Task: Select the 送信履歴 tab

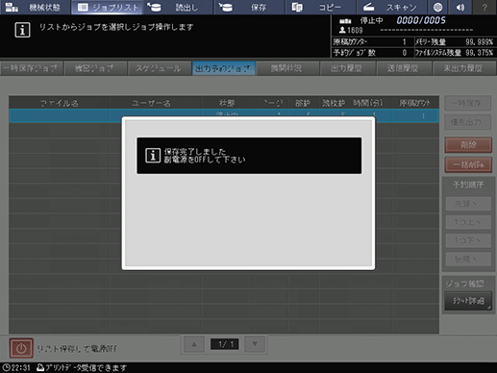Action: coord(404,68)
